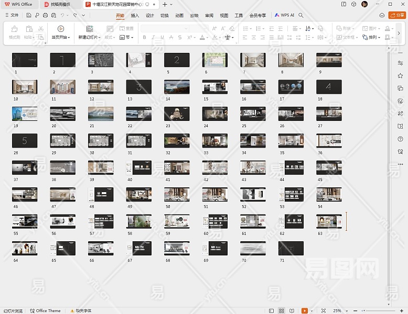Toggle bold formatting
408x314 pixels.
pos(144,38)
